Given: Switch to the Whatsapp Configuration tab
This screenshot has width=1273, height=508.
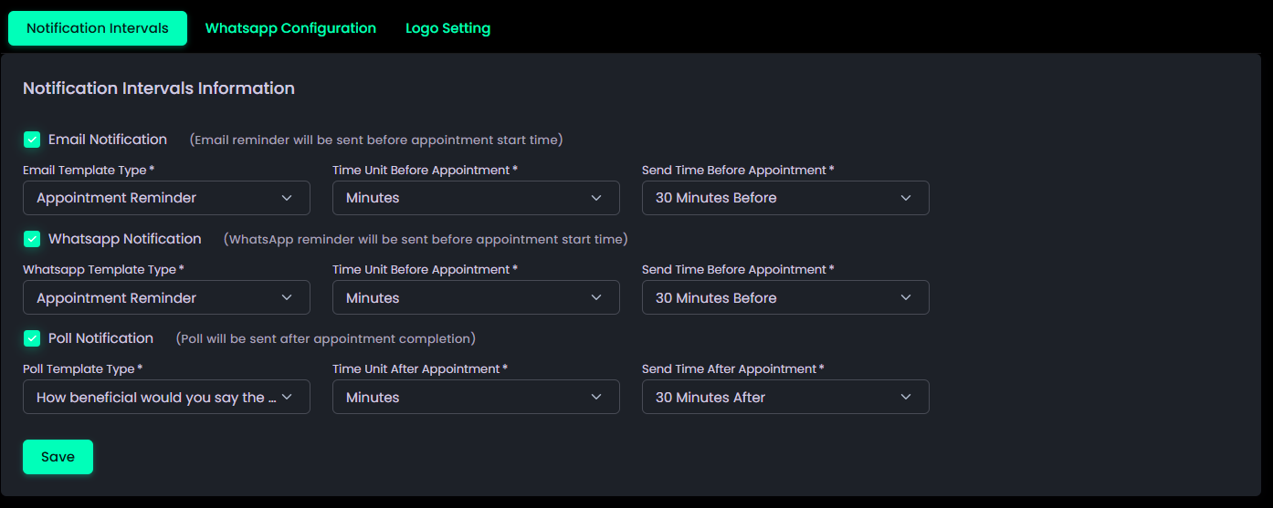Looking at the screenshot, I should [290, 28].
